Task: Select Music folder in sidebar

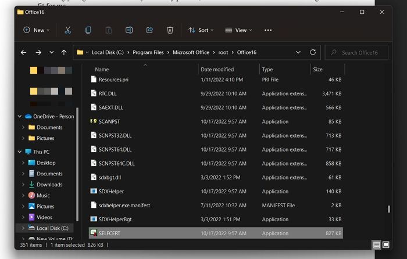Action: [x=43, y=196]
